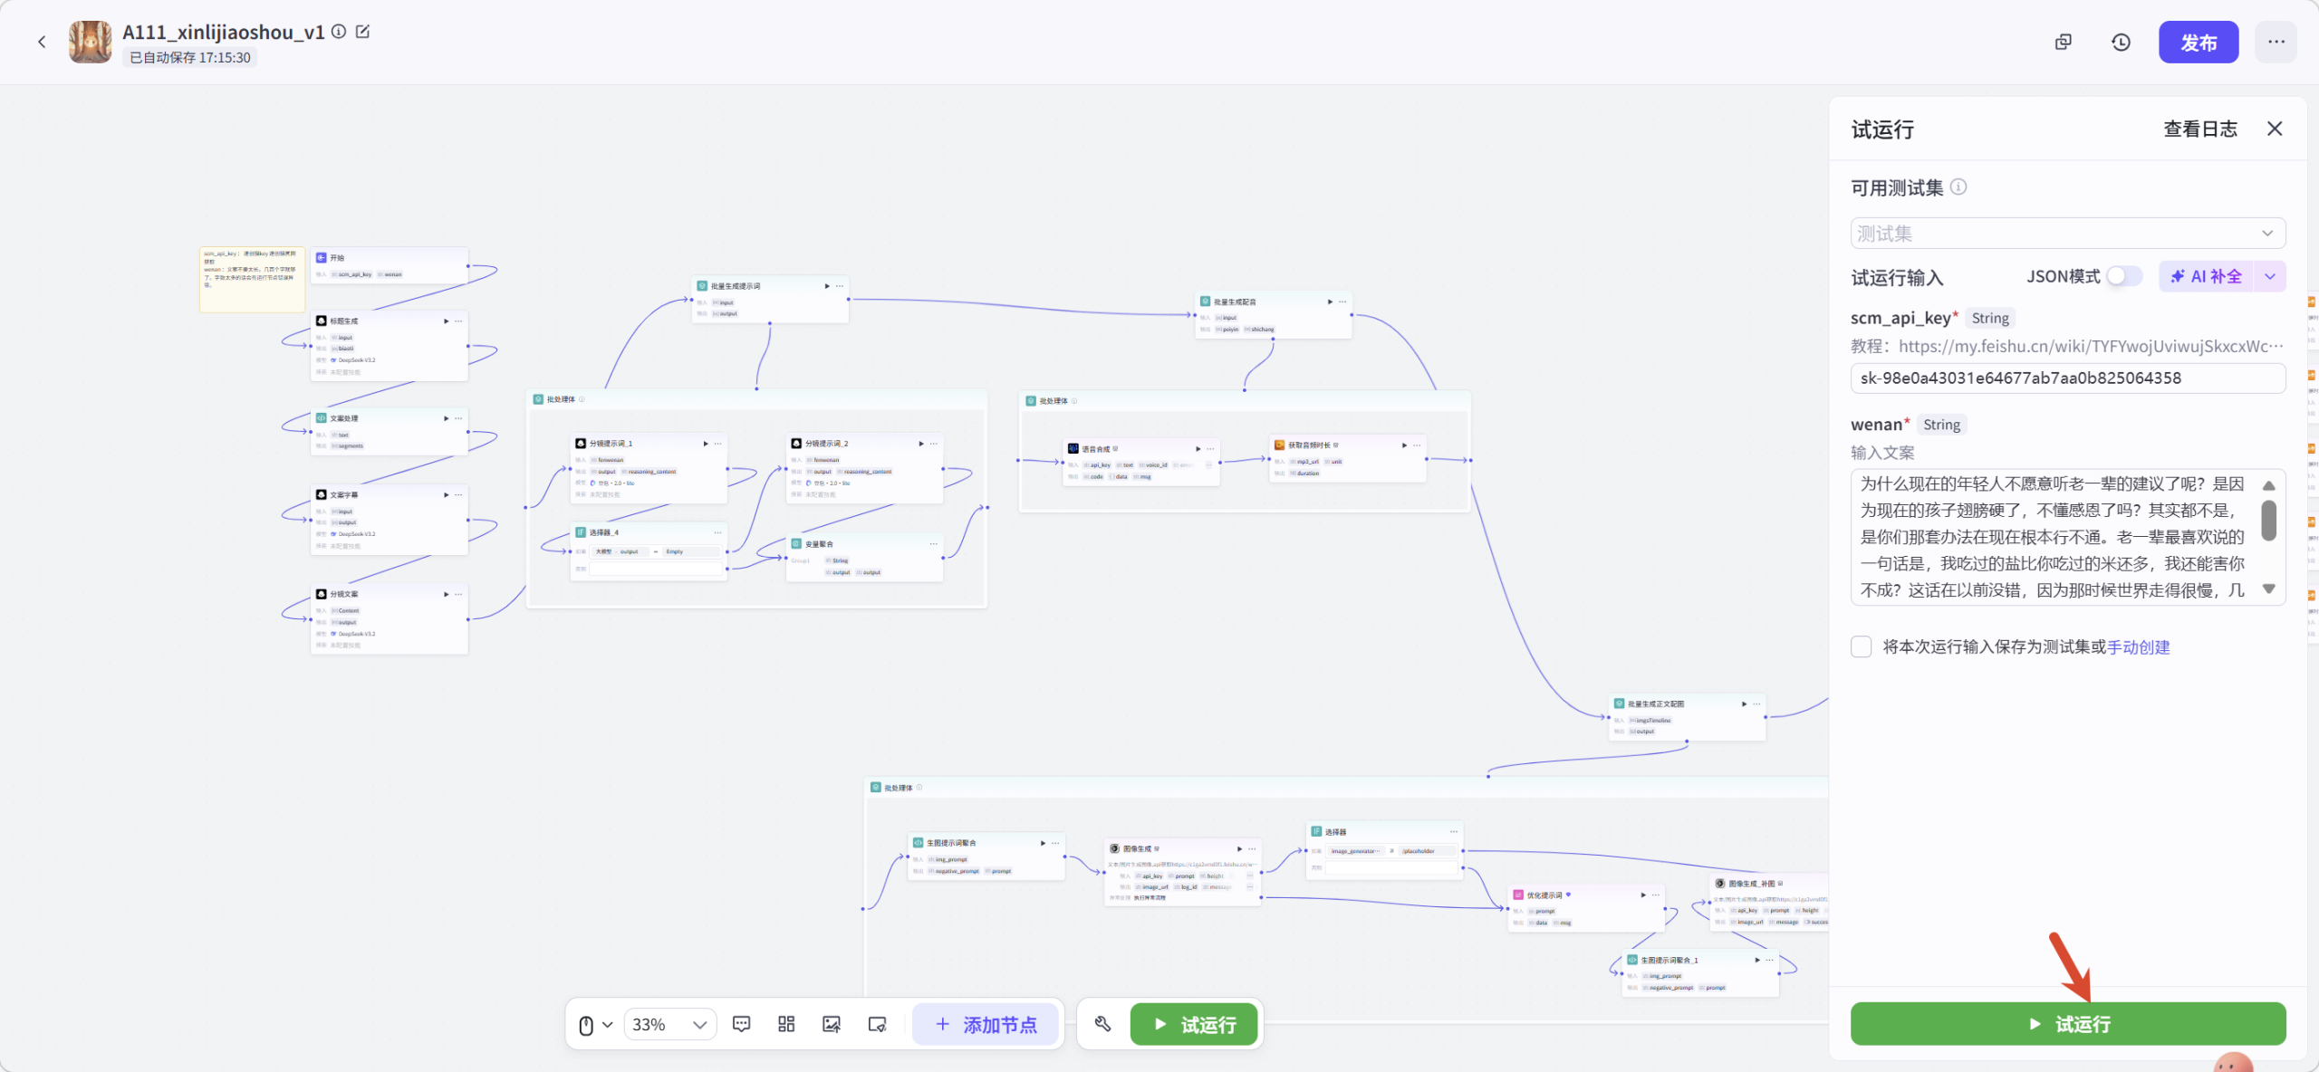The image size is (2319, 1072).
Task: Click the duplicate workflow icon in header
Action: pos(2063,42)
